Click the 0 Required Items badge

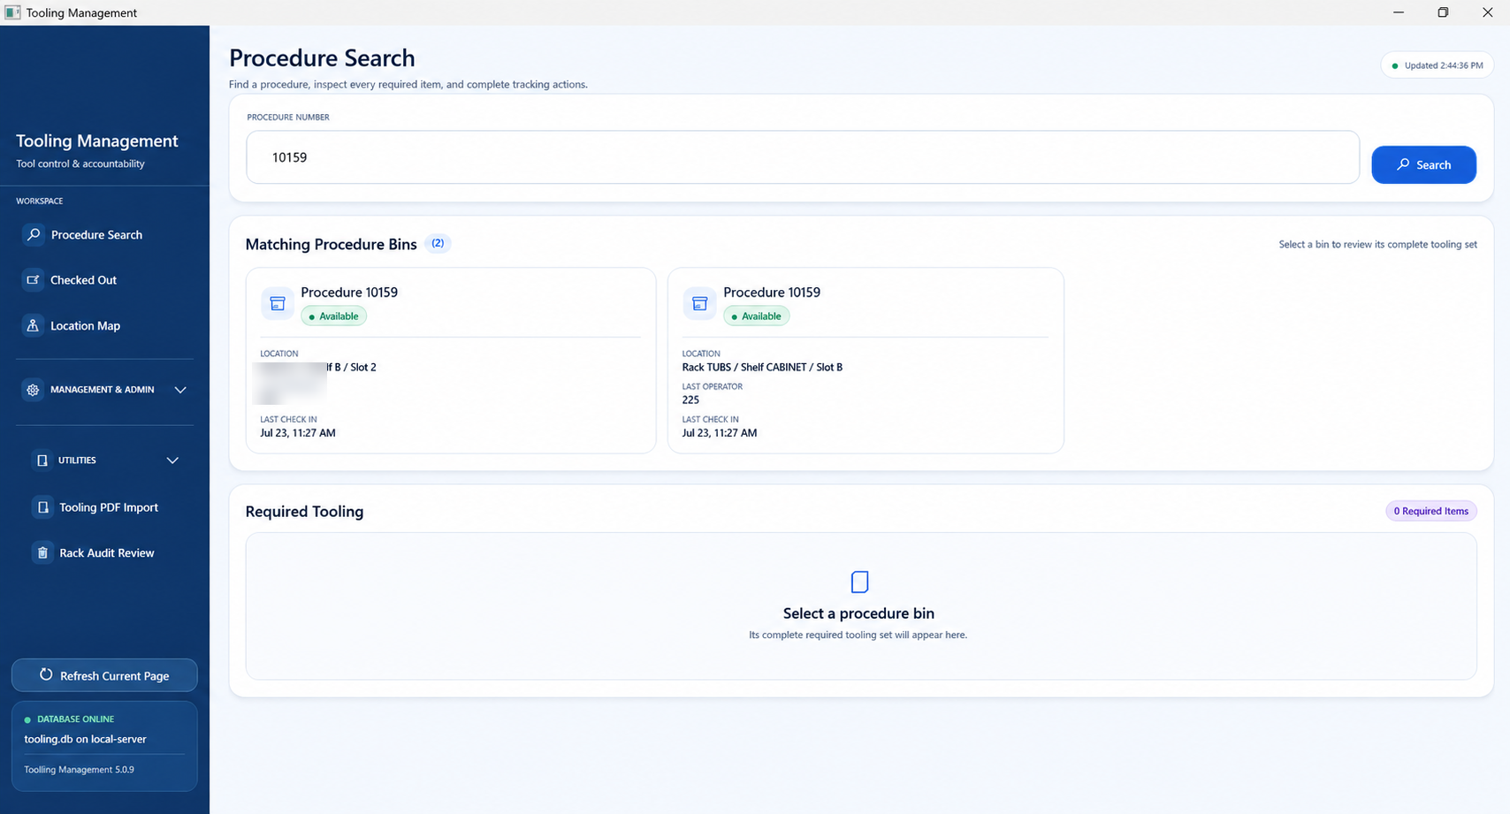pos(1431,511)
